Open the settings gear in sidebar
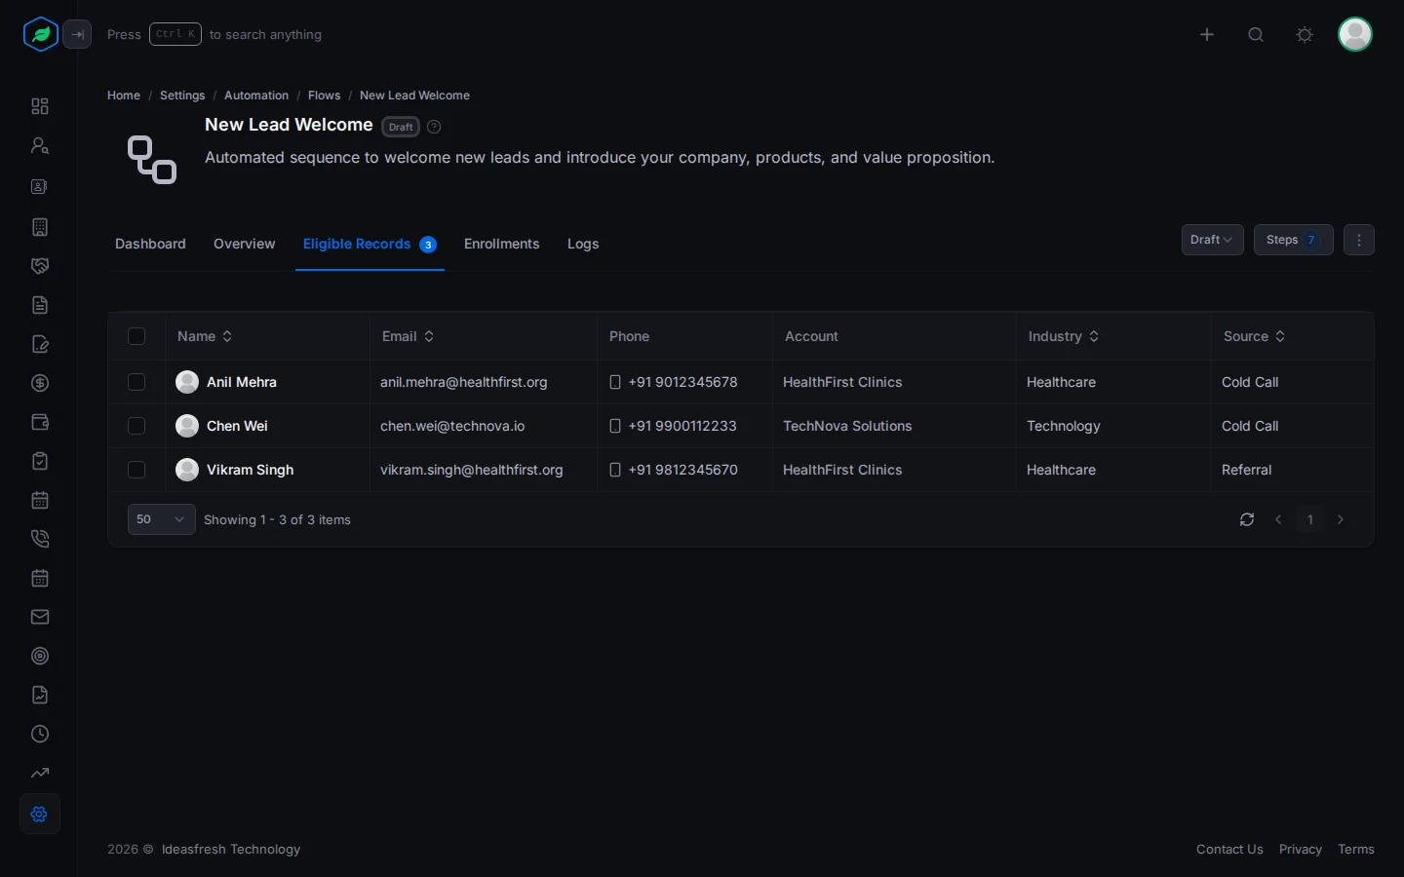This screenshot has height=877, width=1404. pyautogui.click(x=40, y=814)
